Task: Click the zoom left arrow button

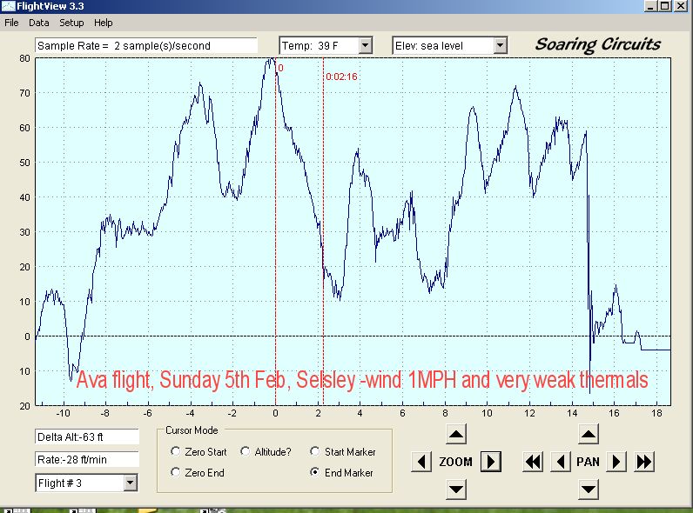Action: coord(421,462)
